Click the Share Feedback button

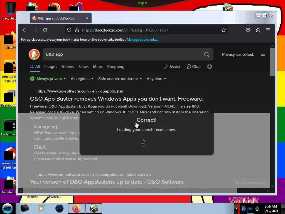(x=250, y=183)
